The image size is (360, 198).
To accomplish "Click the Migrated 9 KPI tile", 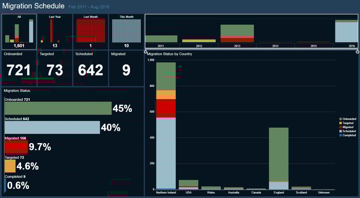I will coord(126,68).
